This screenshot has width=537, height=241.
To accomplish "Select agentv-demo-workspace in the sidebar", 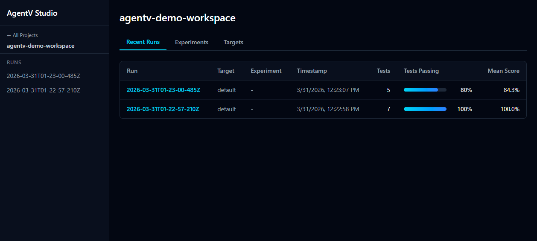I will tap(41, 46).
